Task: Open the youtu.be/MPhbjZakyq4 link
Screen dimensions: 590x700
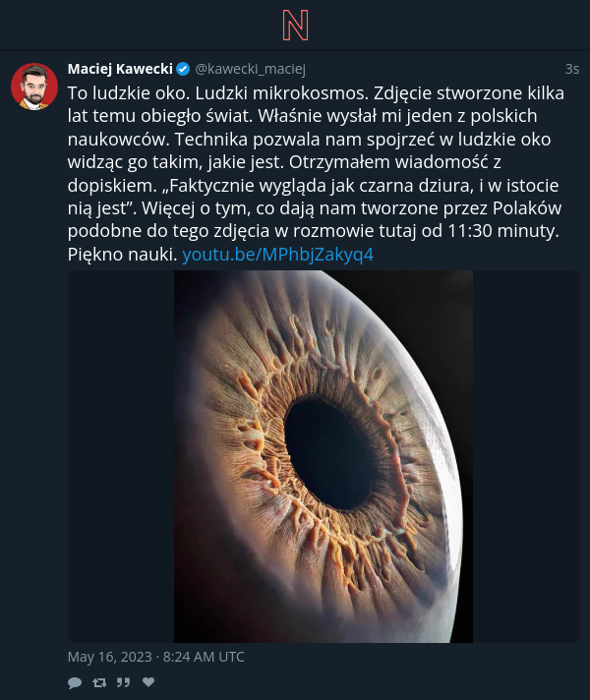Action: pos(278,255)
